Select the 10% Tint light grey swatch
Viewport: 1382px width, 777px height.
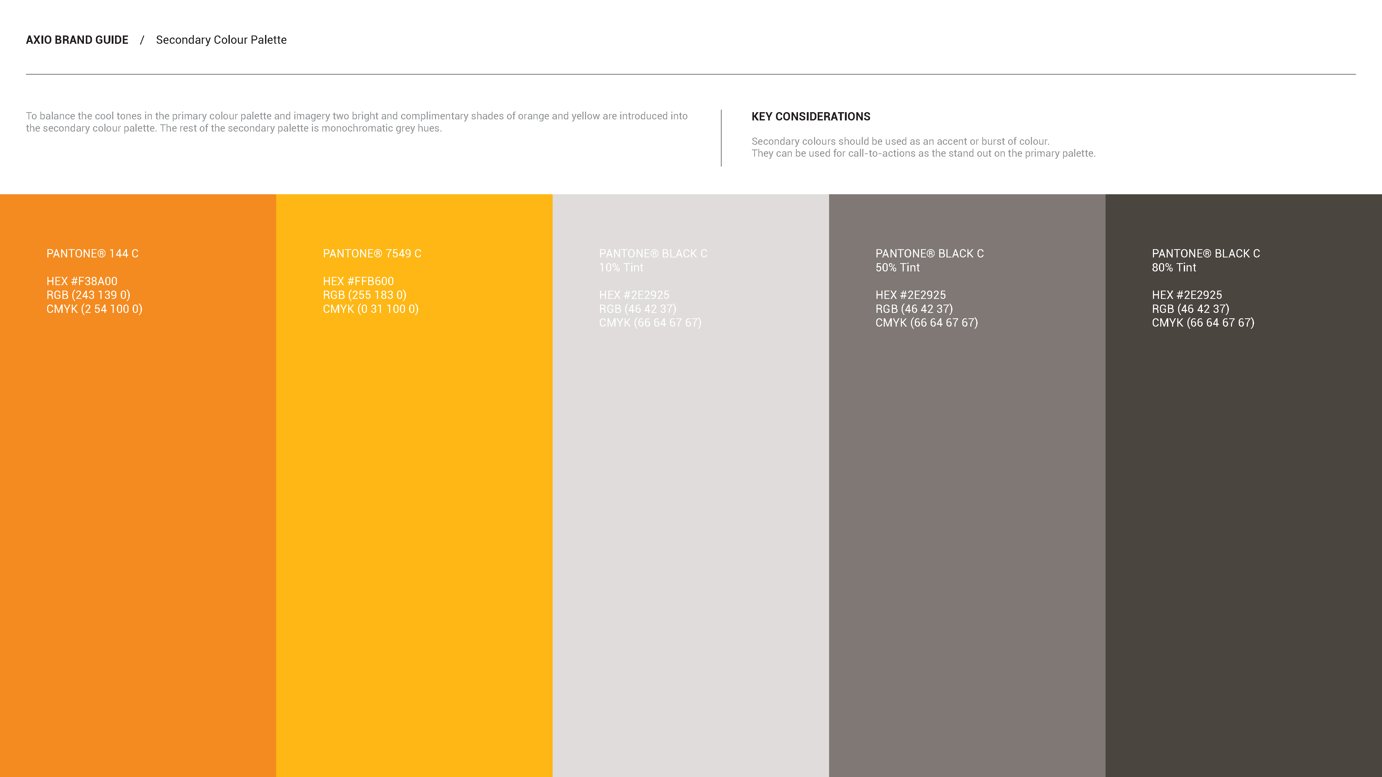coord(690,485)
